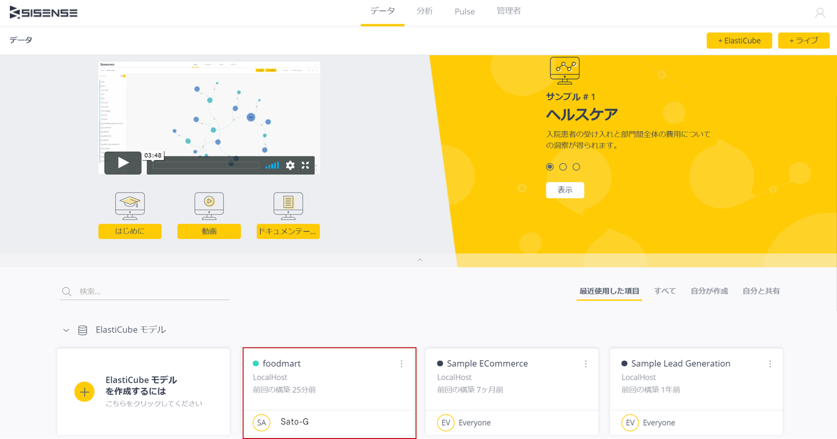Open the Pulse top tab
The image size is (837, 439).
click(465, 11)
